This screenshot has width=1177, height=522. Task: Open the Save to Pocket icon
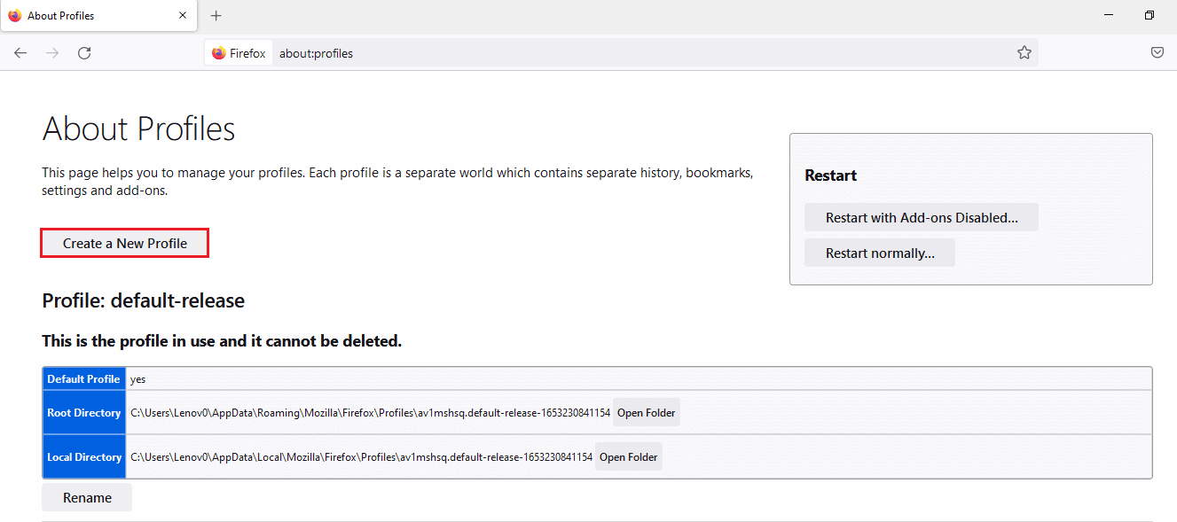(1157, 53)
